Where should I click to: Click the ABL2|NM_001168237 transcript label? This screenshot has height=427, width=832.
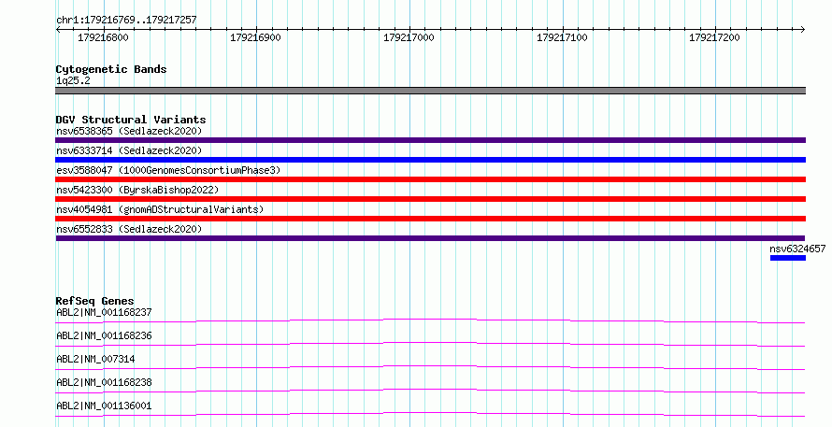click(104, 312)
